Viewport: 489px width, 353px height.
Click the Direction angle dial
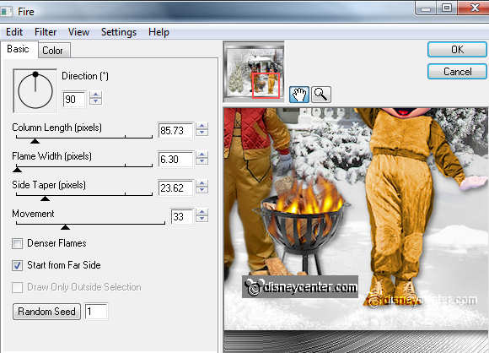click(x=35, y=91)
